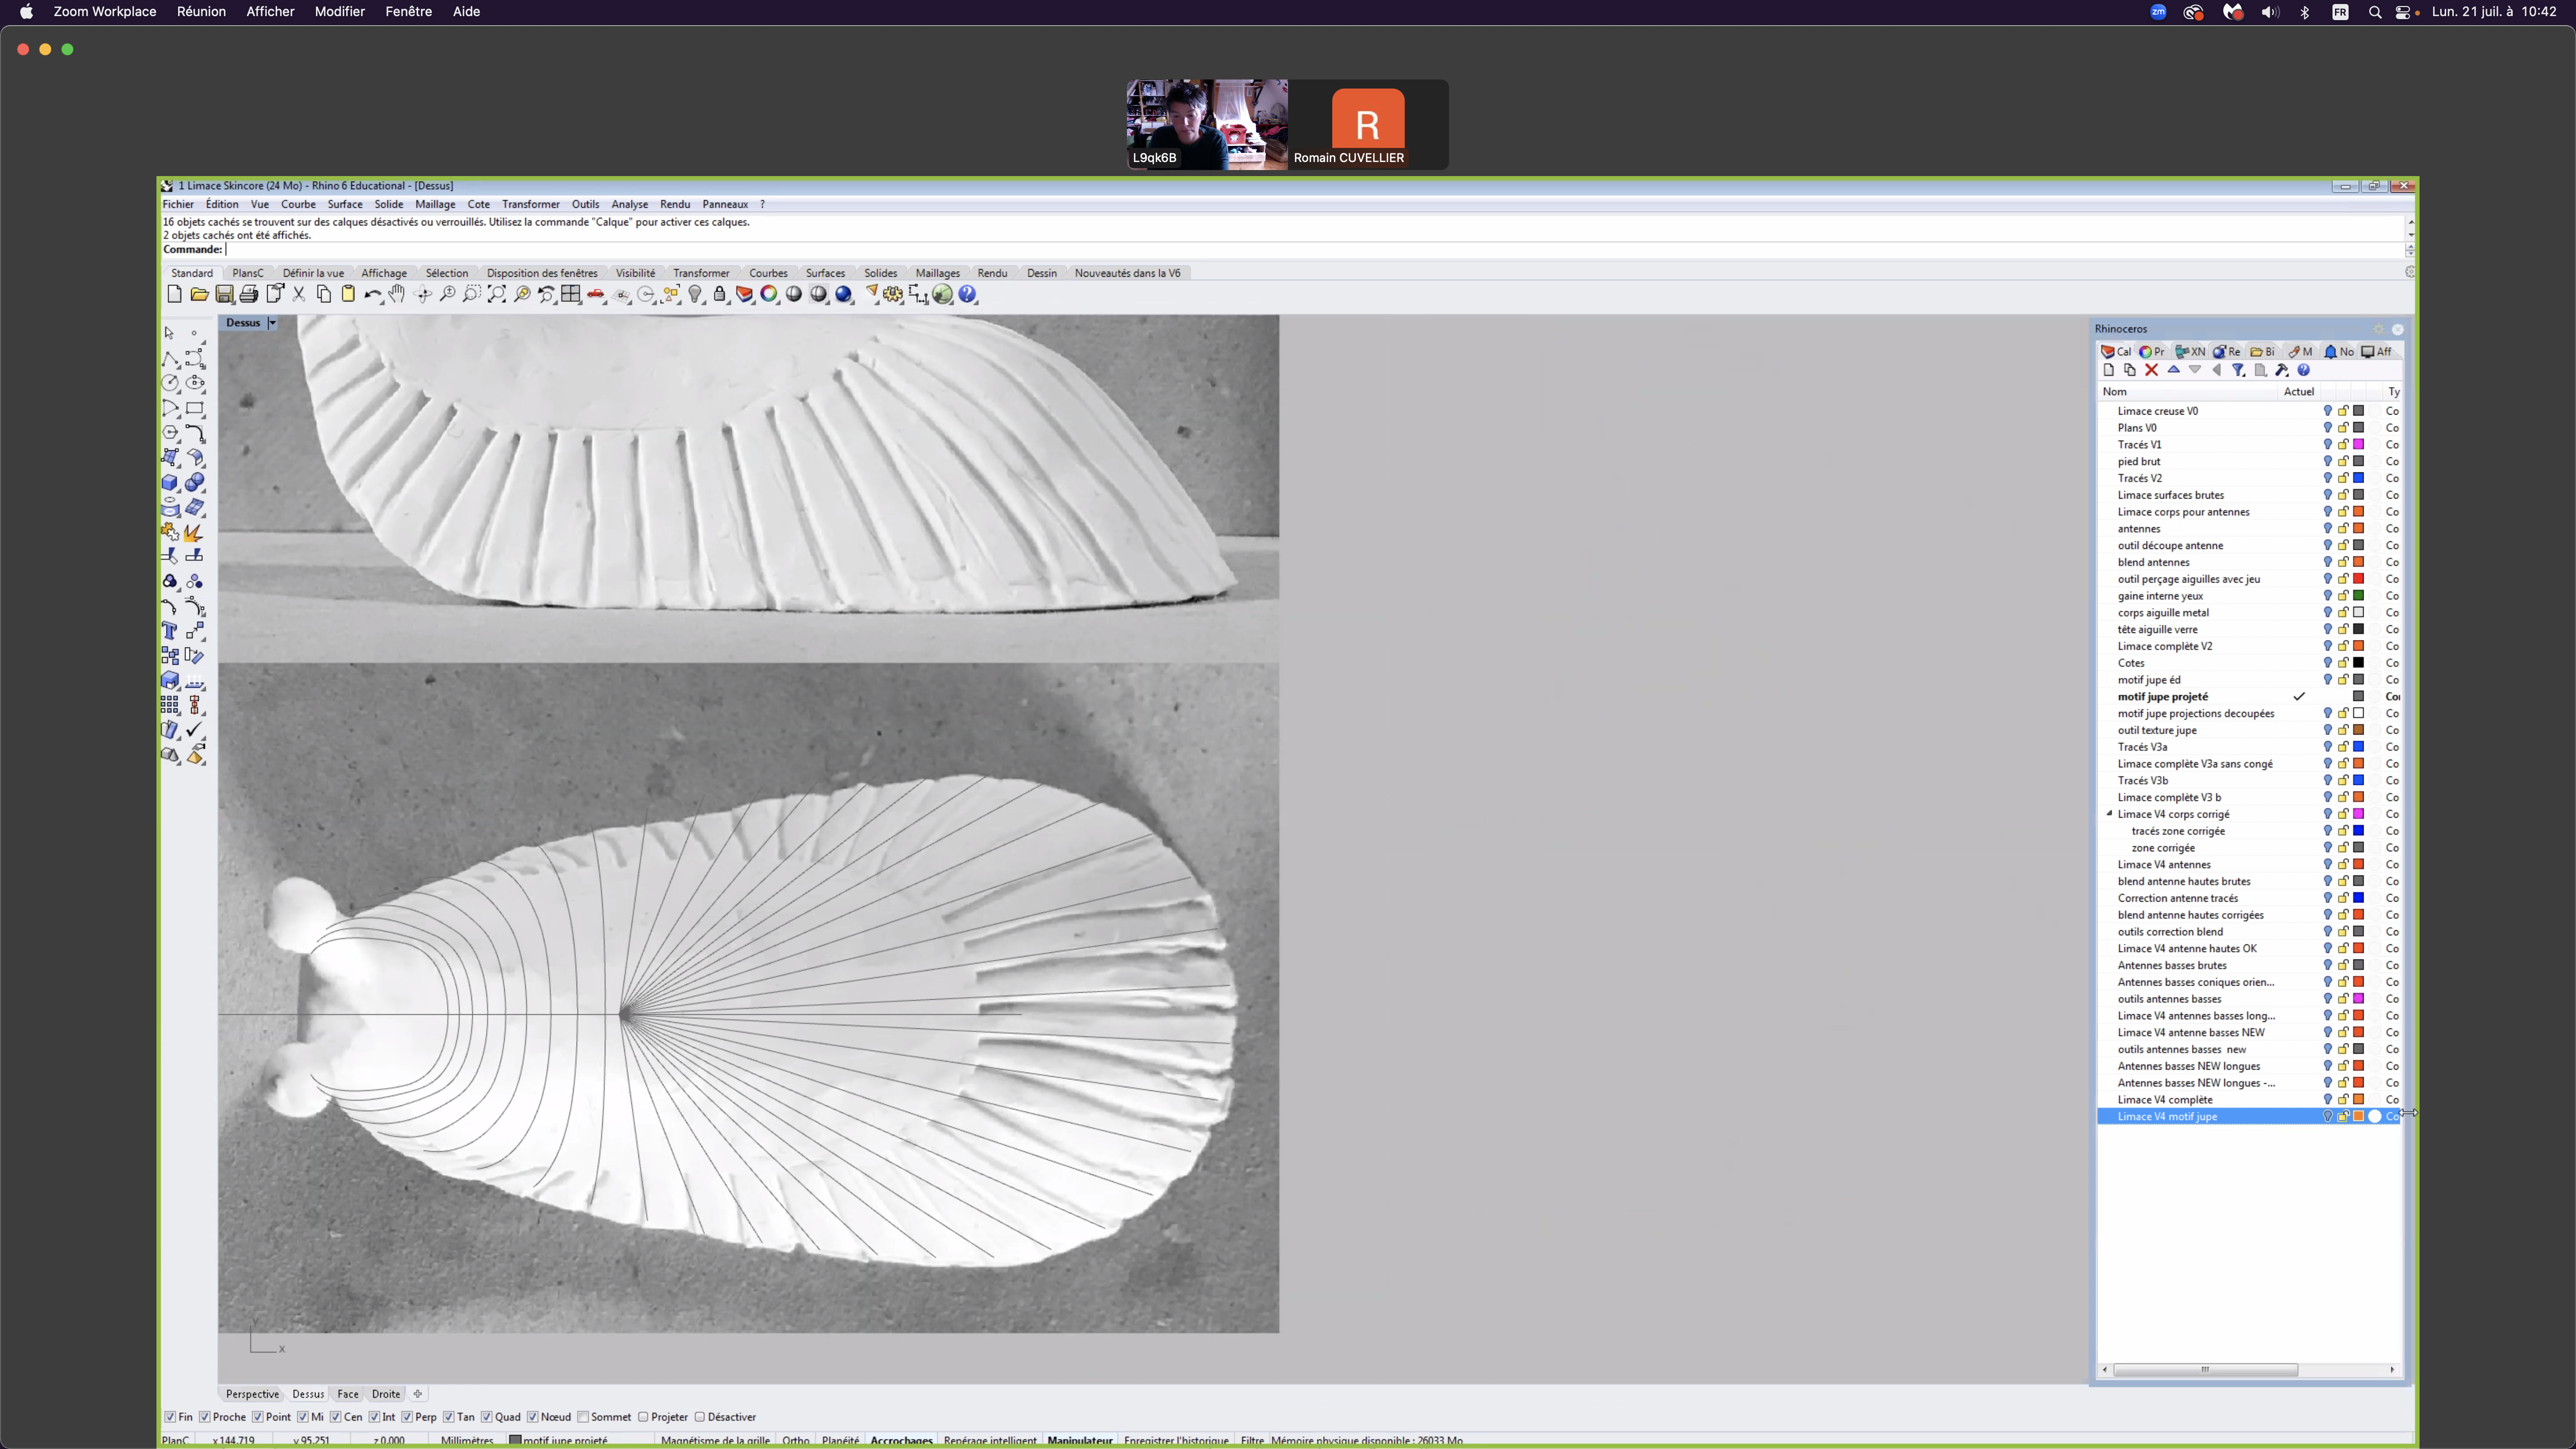Viewport: 2576px width, 1449px height.
Task: Open the Surface menu
Action: tap(345, 204)
